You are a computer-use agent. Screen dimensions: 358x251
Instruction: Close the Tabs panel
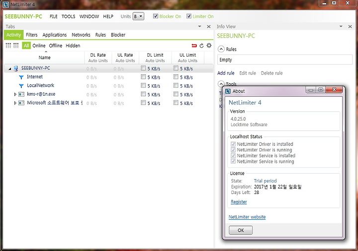click(208, 27)
